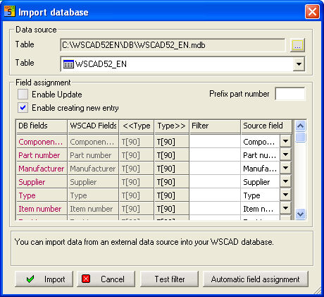Viewport: 324px width, 297px height.
Task: Click the database file path field
Action: tap(173, 45)
